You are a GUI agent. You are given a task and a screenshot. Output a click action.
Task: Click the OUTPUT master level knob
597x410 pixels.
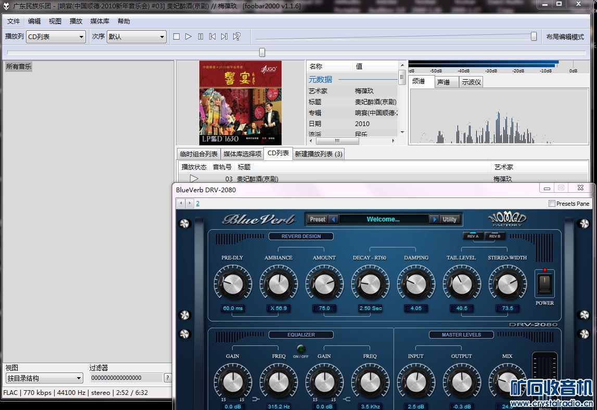coord(462,382)
